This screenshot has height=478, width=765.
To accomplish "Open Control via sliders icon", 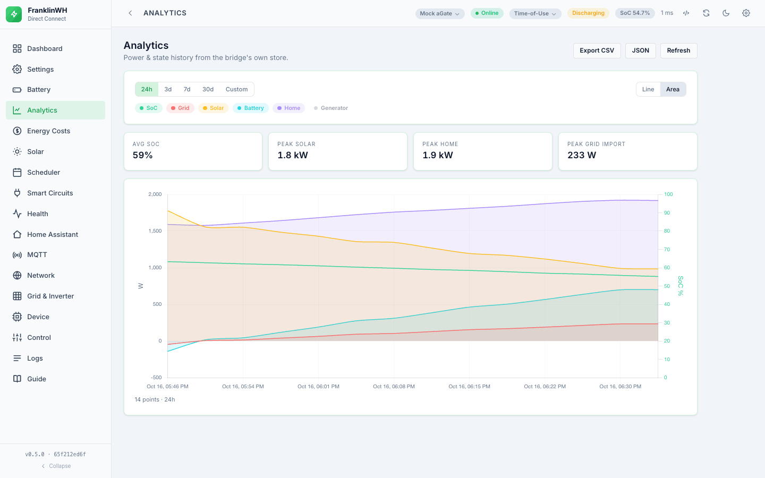I will tap(17, 338).
